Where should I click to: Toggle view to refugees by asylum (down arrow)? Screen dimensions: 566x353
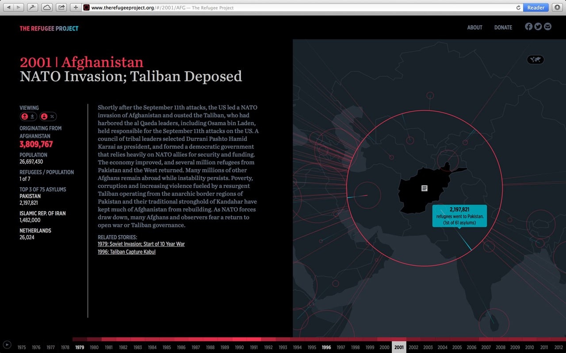point(32,116)
